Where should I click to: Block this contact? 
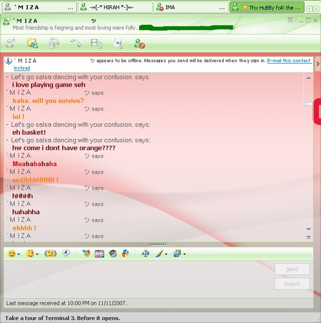140,43
